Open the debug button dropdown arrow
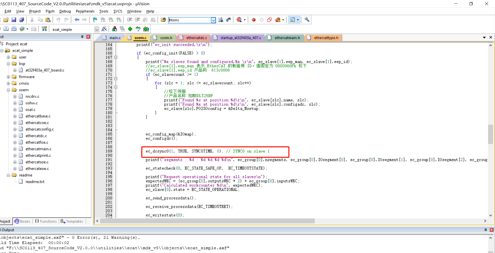The height and width of the screenshot is (253, 495). point(245,20)
